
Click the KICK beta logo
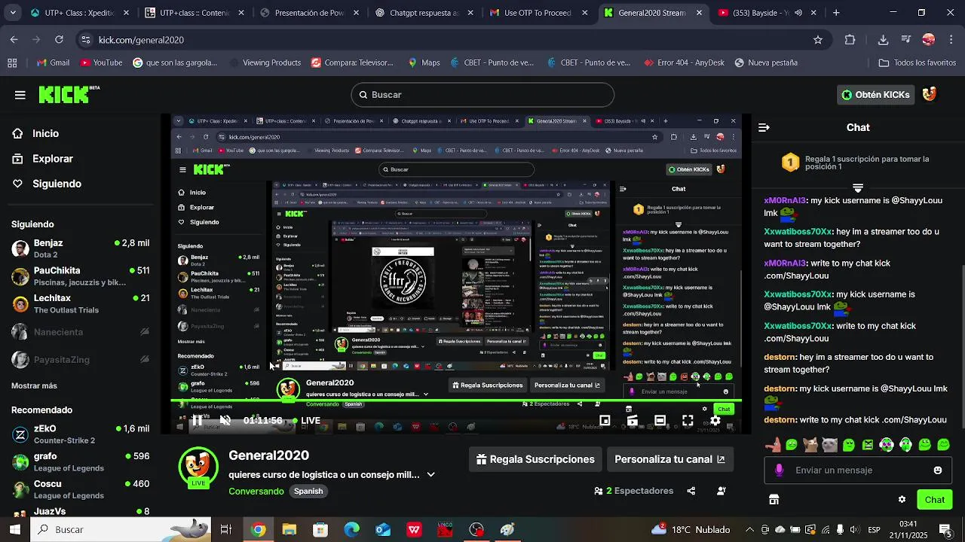69,94
